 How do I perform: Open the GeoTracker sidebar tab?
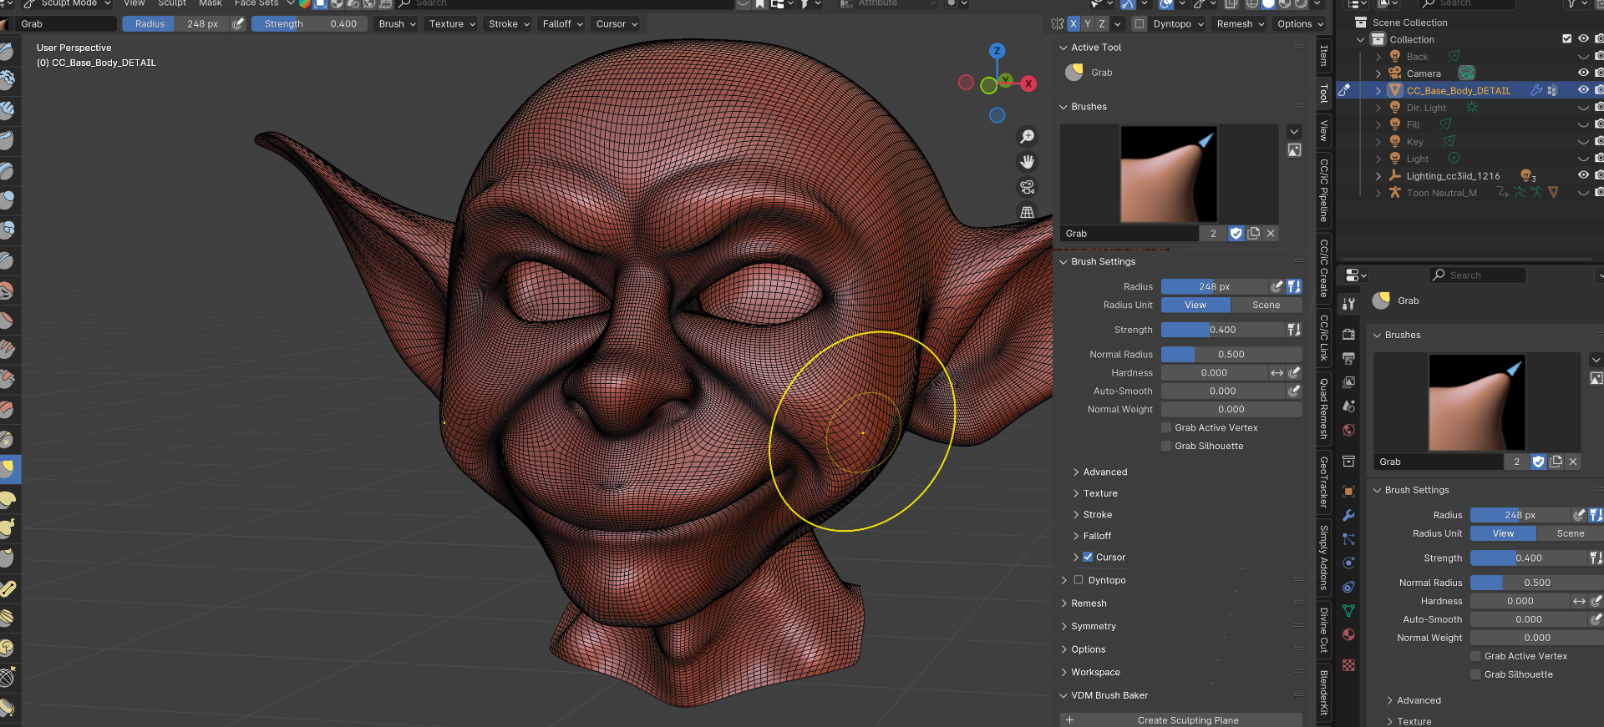[x=1323, y=482]
